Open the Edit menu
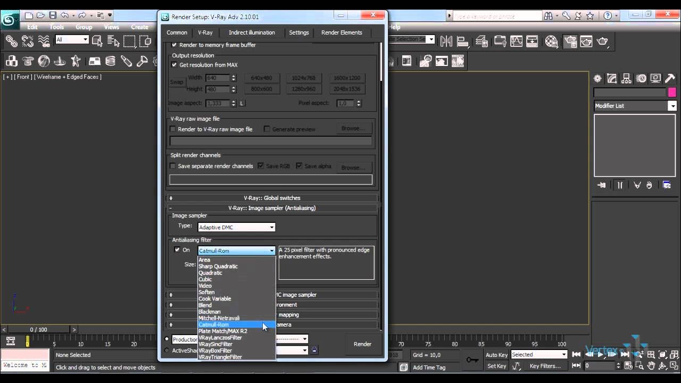Viewport: 681px width, 383px height. pos(32,27)
